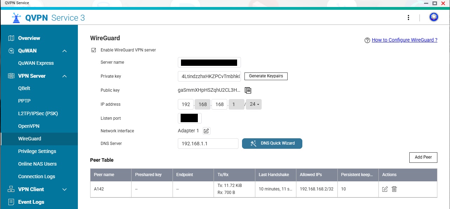Click the first IP octet field 192
450x209 pixels.
coord(186,104)
